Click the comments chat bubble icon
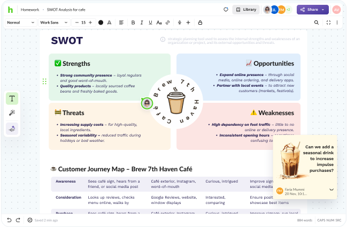Screen dimensions: 347x227 226,10
